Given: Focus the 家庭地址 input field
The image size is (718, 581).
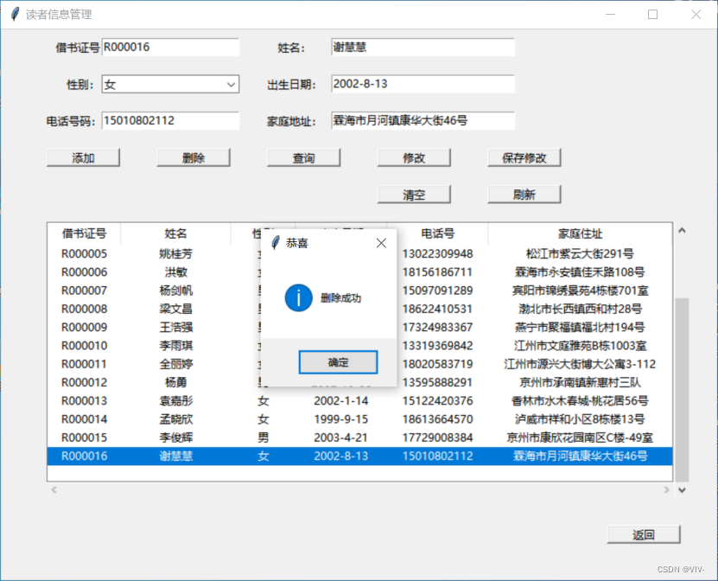Looking at the screenshot, I should tap(423, 120).
